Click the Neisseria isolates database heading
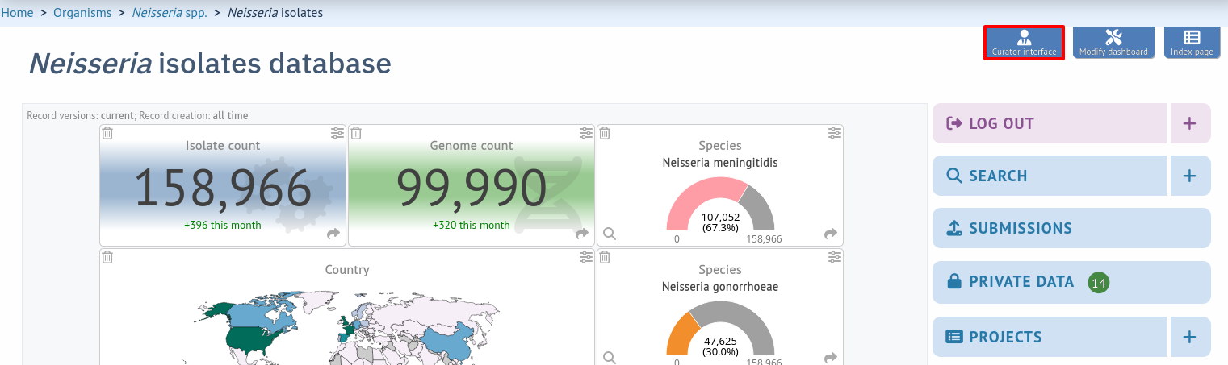 210,64
